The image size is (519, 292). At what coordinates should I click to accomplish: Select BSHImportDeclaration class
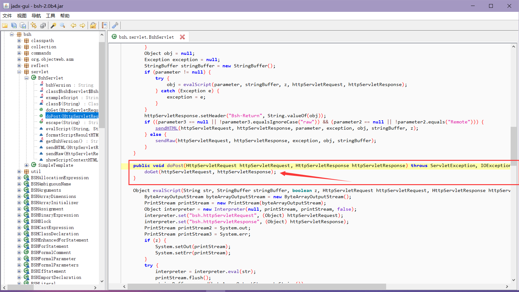(56, 277)
